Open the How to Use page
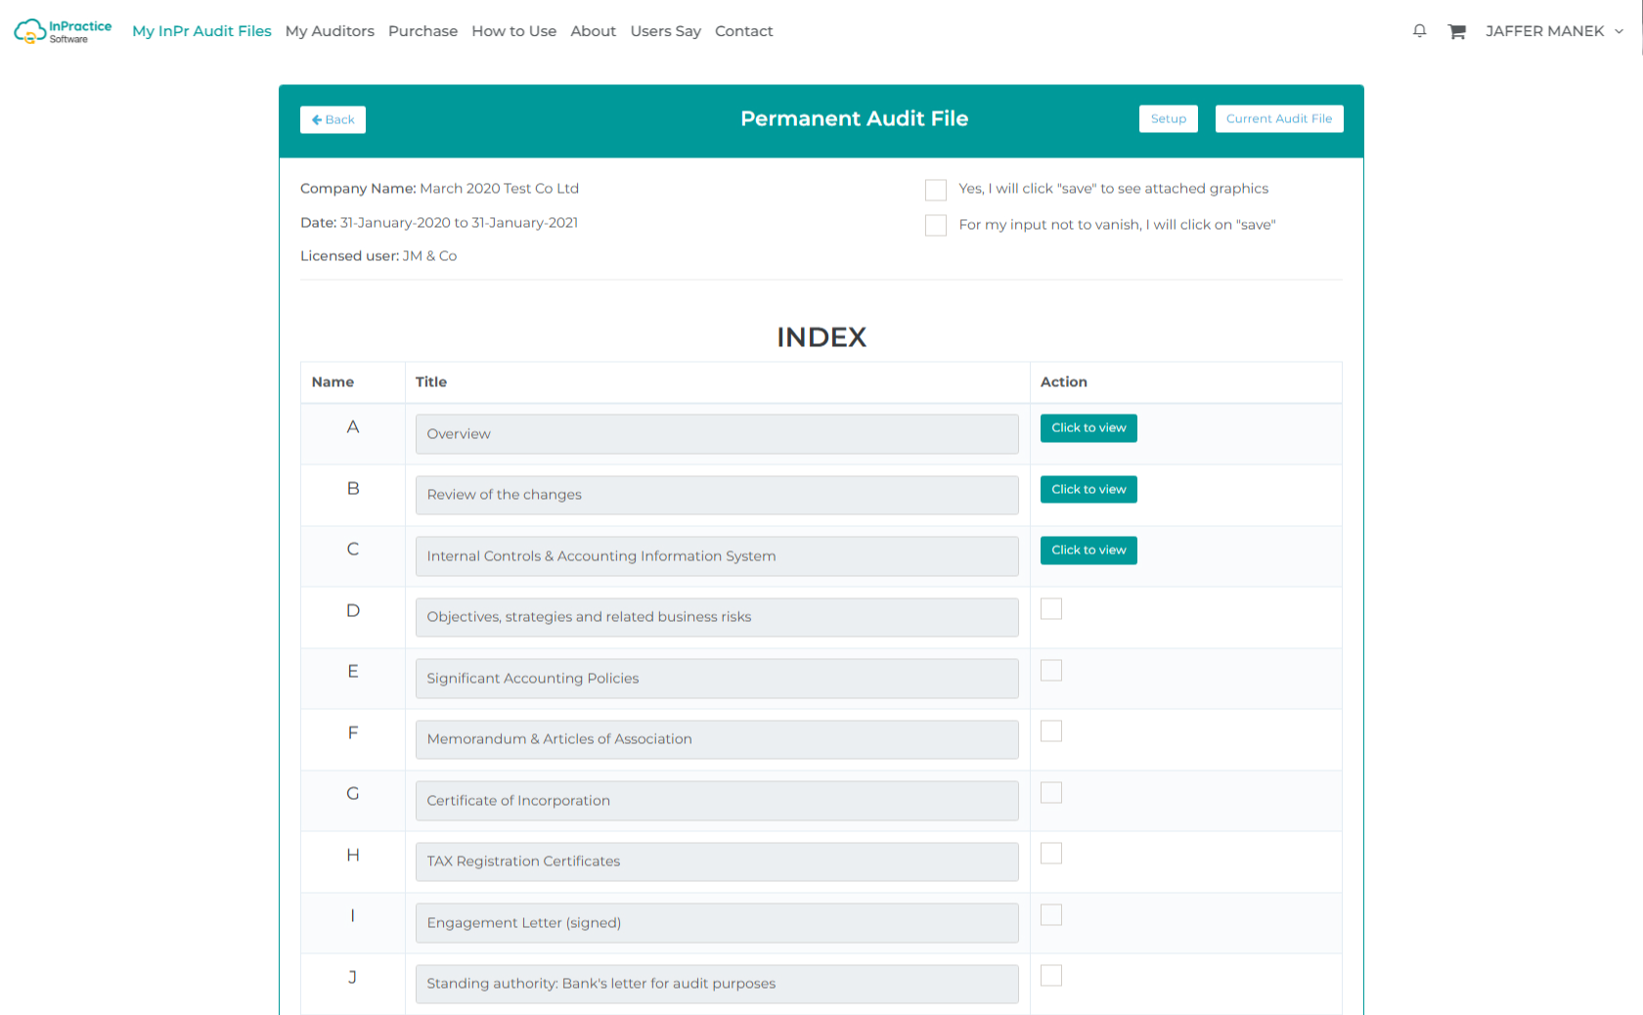This screenshot has height=1015, width=1643. point(513,31)
